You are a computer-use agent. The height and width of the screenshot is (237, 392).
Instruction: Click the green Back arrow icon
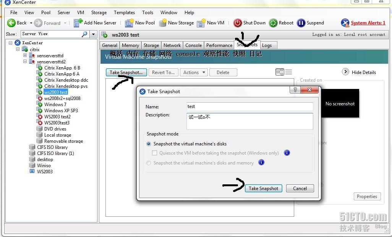point(11,23)
